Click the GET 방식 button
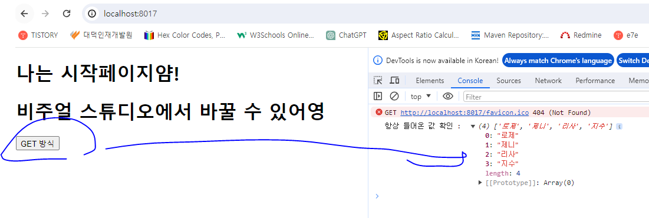This screenshot has width=649, height=218. (x=38, y=144)
